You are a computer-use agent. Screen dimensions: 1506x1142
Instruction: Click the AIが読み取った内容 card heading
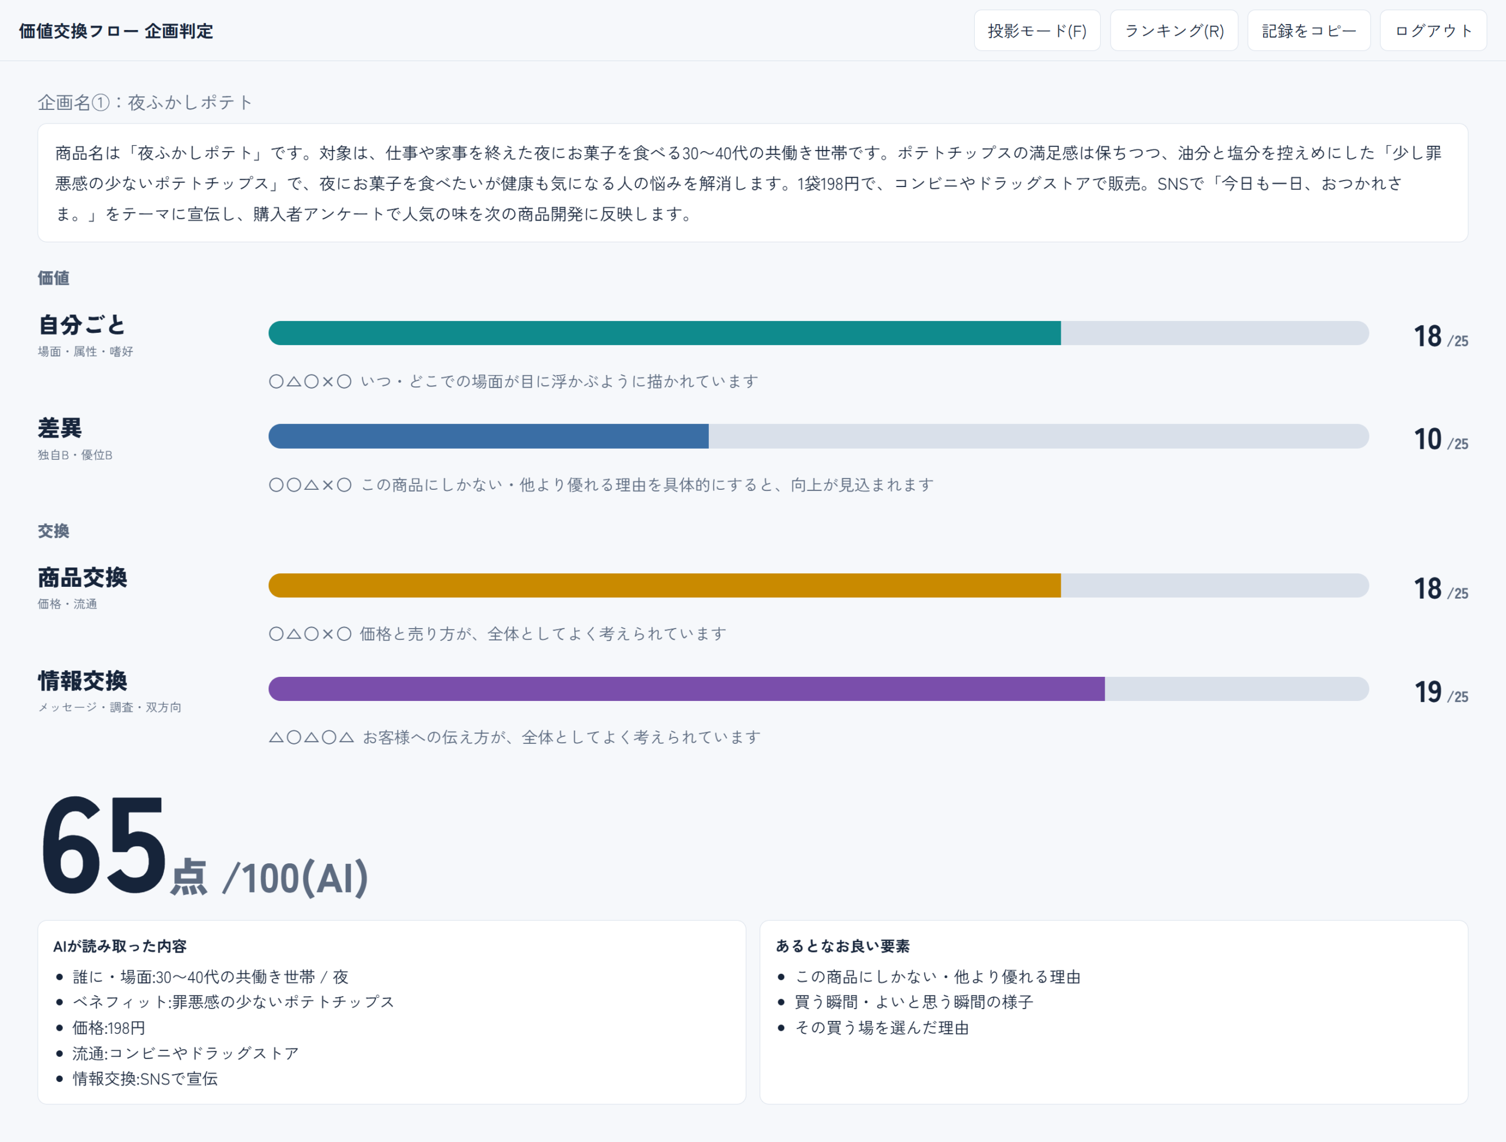coord(120,947)
